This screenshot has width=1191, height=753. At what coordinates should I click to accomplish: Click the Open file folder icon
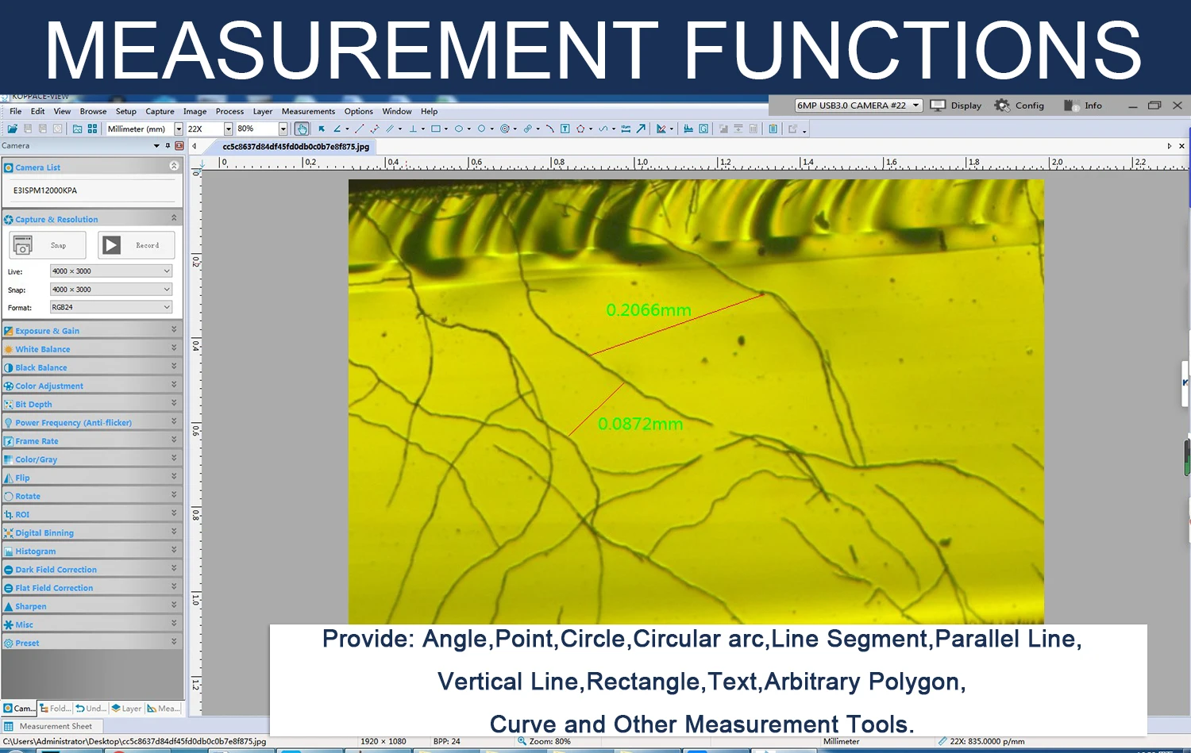tap(13, 129)
